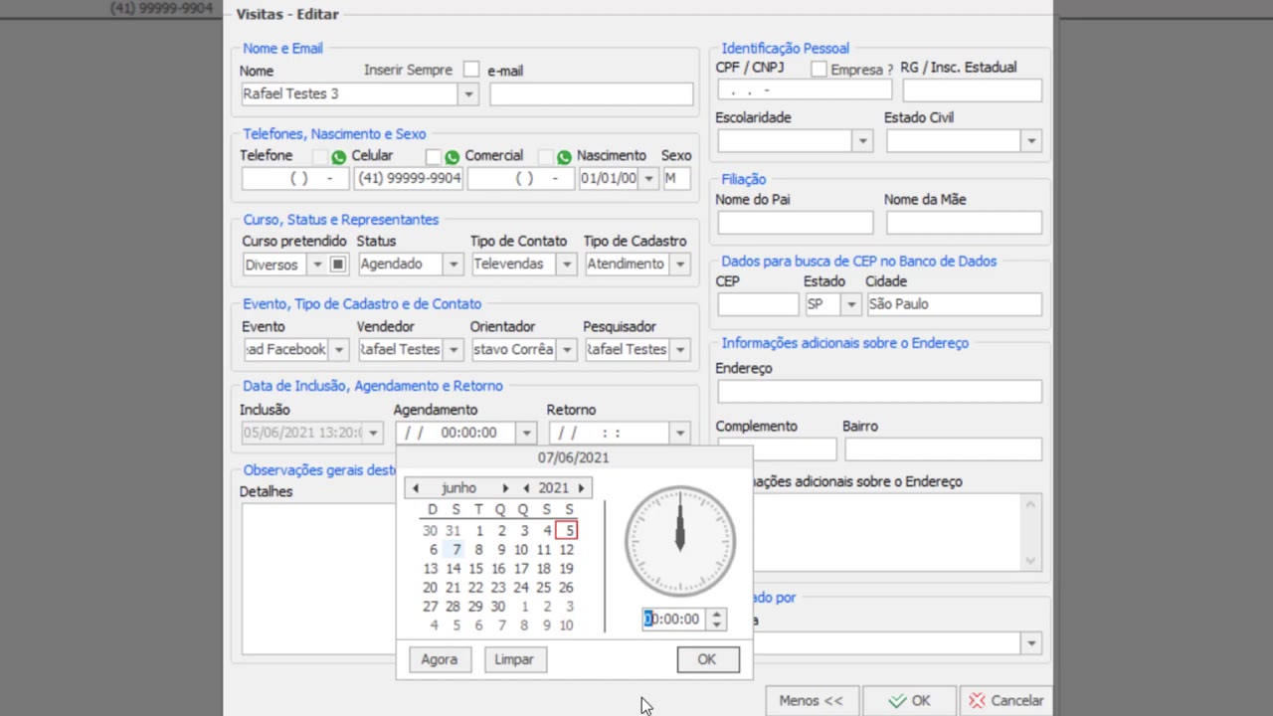Screen dimensions: 1273x716
Task: Click the Sexo field showing M
Action: pyautogui.click(x=676, y=179)
